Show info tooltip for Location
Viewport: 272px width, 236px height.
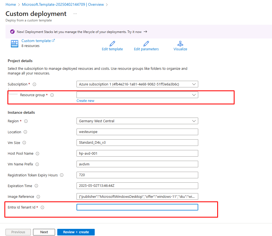click(x=25, y=132)
